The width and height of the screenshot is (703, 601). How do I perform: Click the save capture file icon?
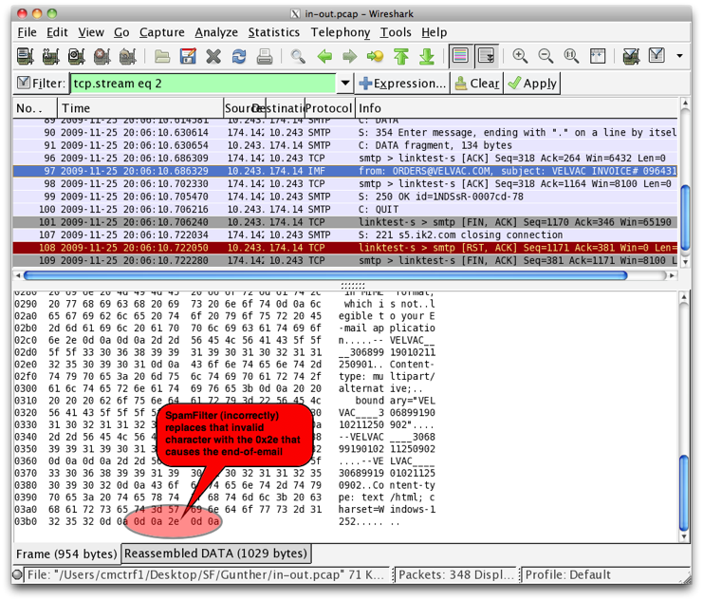(x=188, y=57)
